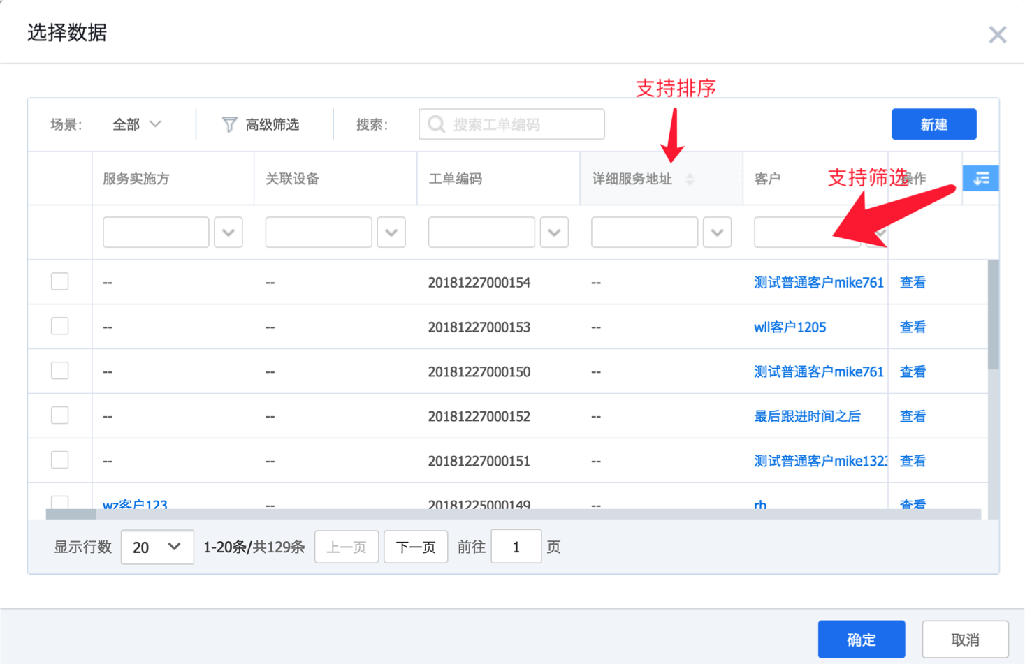This screenshot has height=664, width=1025.
Task: Open the filter dropdown arrow under 详细服务地址
Action: (x=717, y=233)
